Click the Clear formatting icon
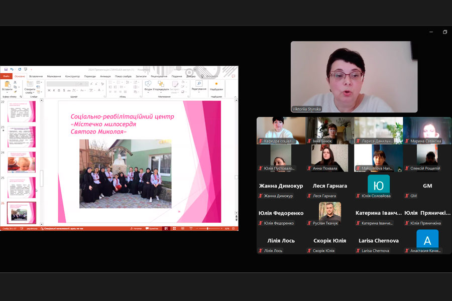 pos(102,84)
